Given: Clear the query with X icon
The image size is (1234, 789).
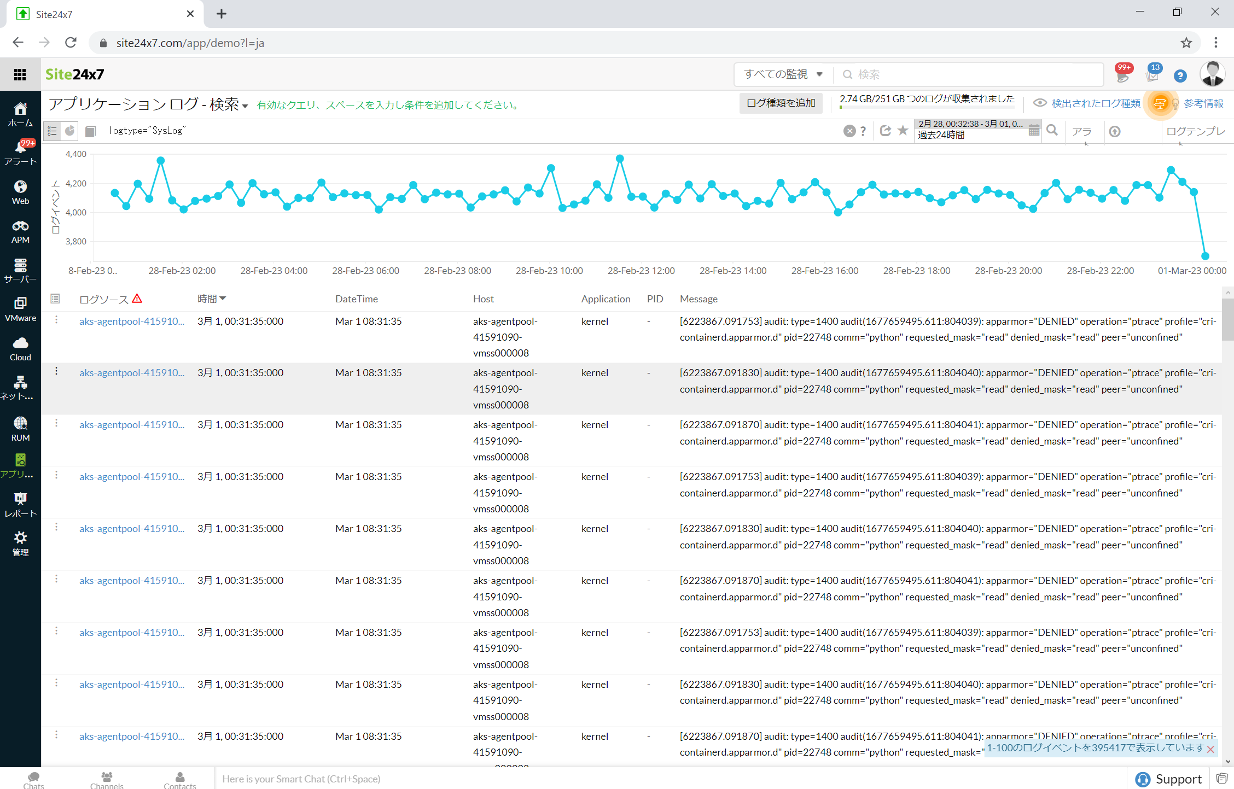Looking at the screenshot, I should point(849,131).
